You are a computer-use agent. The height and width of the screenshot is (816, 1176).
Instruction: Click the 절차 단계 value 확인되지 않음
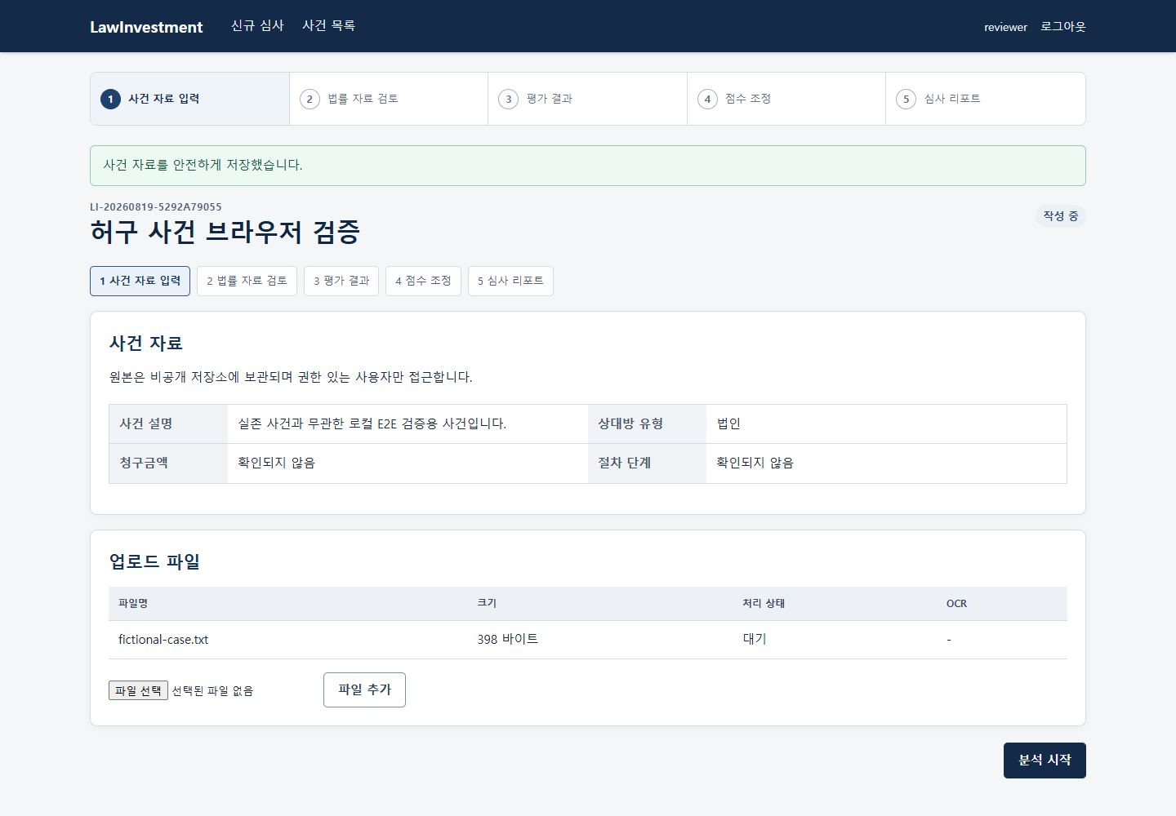pyautogui.click(x=755, y=463)
